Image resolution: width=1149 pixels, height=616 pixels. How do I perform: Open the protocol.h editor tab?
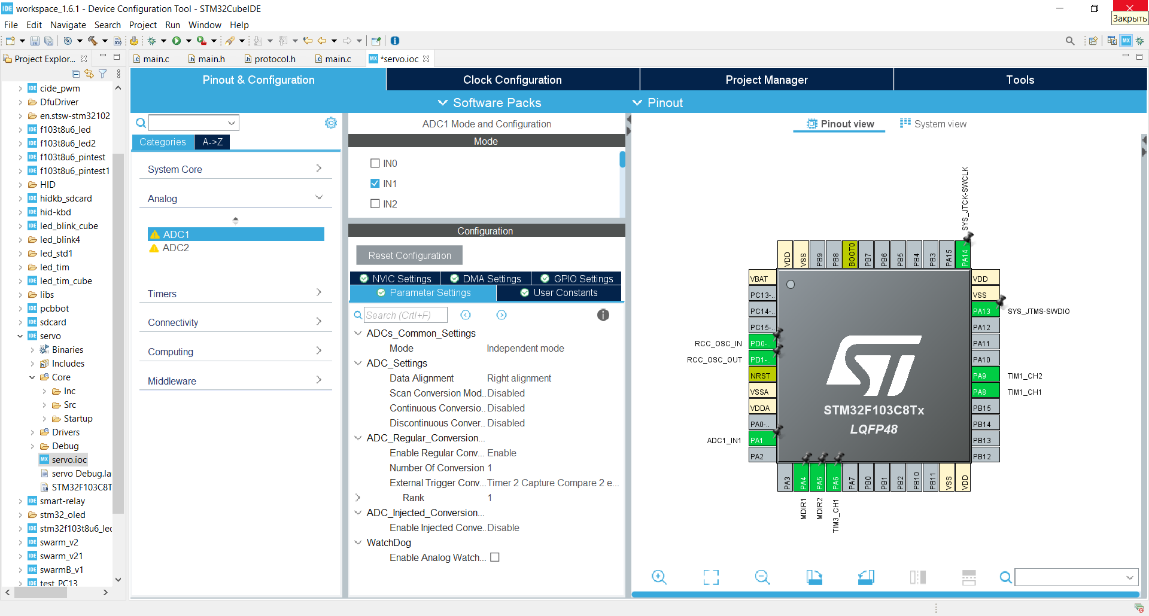[270, 59]
